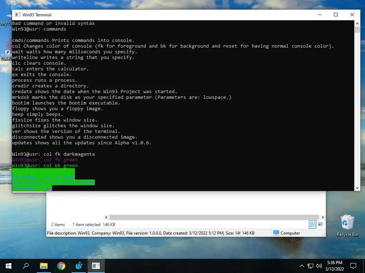The width and height of the screenshot is (365, 273).
Task: Click the 'Win93 Terminal' window title text
Action: point(37,15)
